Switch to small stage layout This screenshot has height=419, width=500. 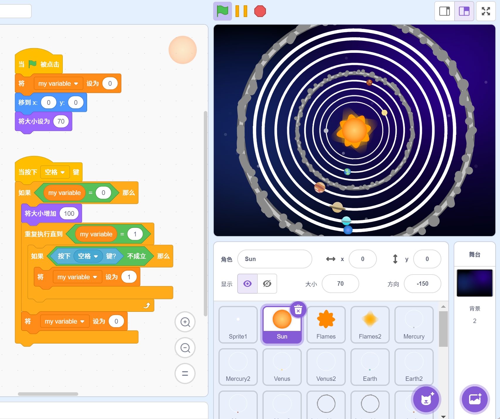[x=445, y=11]
